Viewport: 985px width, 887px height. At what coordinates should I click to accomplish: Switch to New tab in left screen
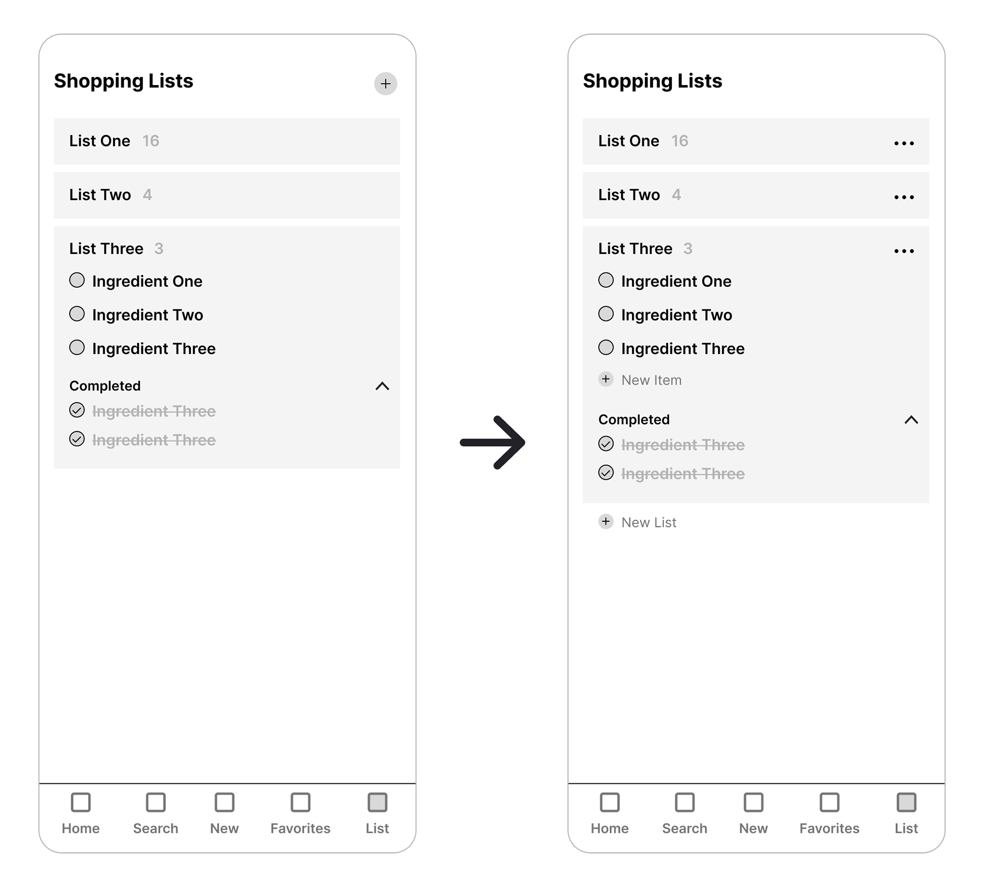pyautogui.click(x=224, y=803)
